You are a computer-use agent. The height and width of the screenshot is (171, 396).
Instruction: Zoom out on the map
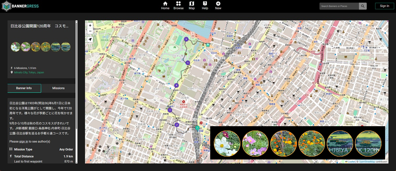pos(90,31)
